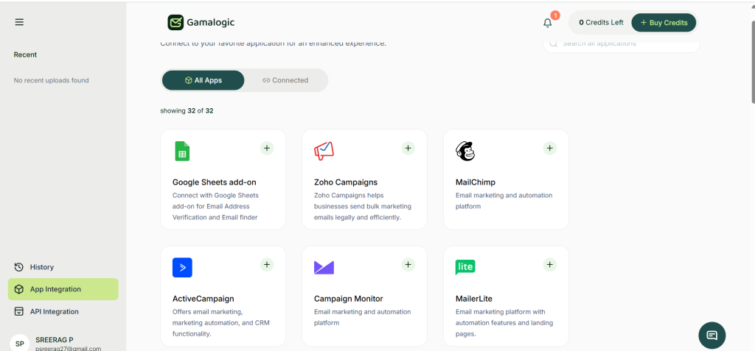This screenshot has width=755, height=351.
Task: Add the ActiveCampaign integration
Action: click(267, 264)
